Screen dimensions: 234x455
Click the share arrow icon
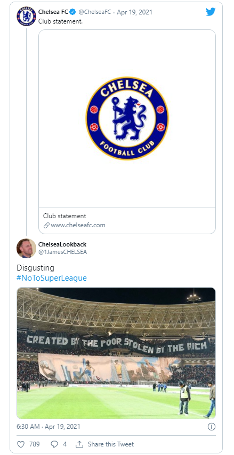[79, 444]
